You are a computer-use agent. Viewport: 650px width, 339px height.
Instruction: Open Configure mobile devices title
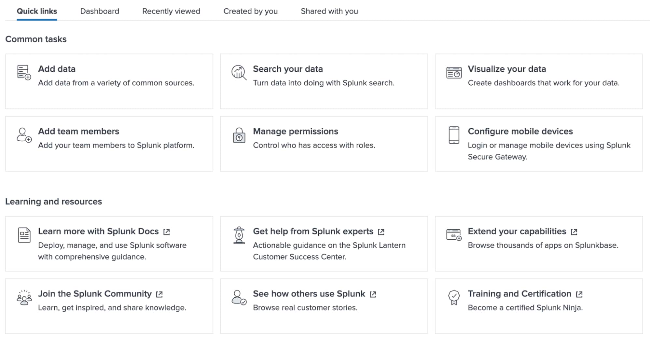pos(520,131)
